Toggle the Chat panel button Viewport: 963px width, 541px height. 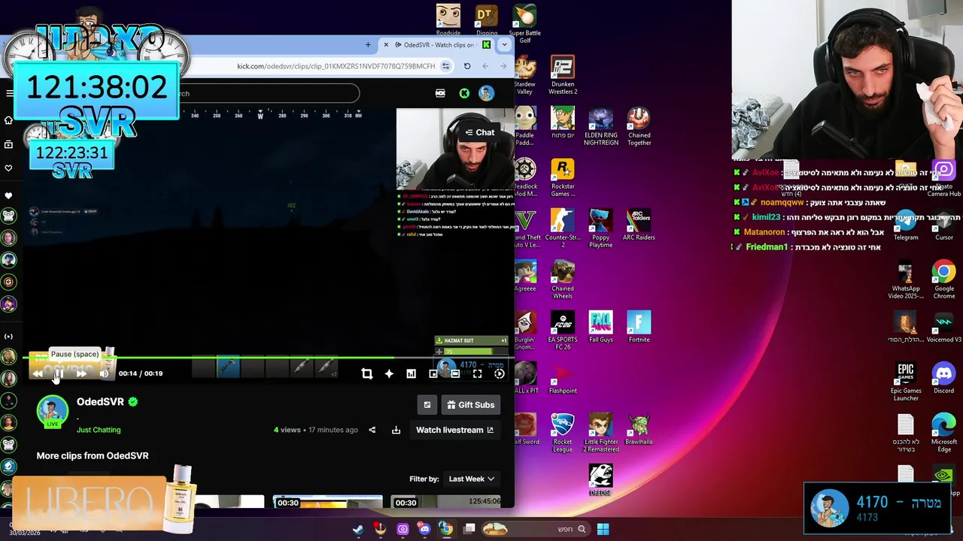pyautogui.click(x=479, y=132)
